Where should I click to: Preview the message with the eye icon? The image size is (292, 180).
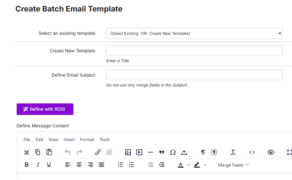coord(271,152)
